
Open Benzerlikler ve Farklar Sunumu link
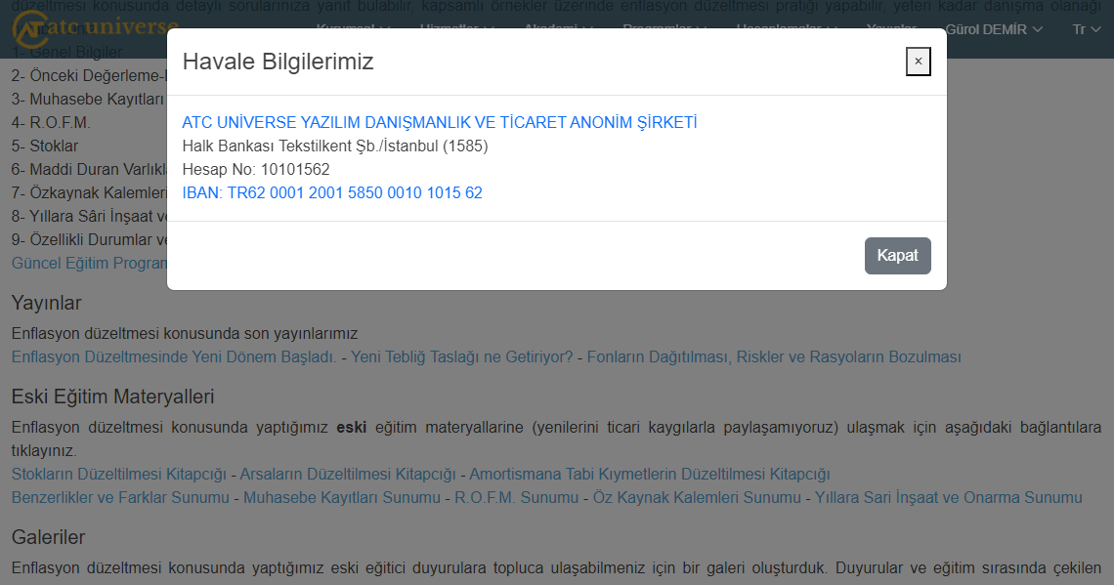coord(120,497)
